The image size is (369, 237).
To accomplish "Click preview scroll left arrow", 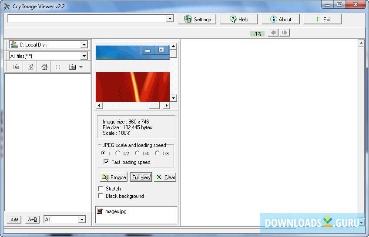I will click(x=99, y=105).
